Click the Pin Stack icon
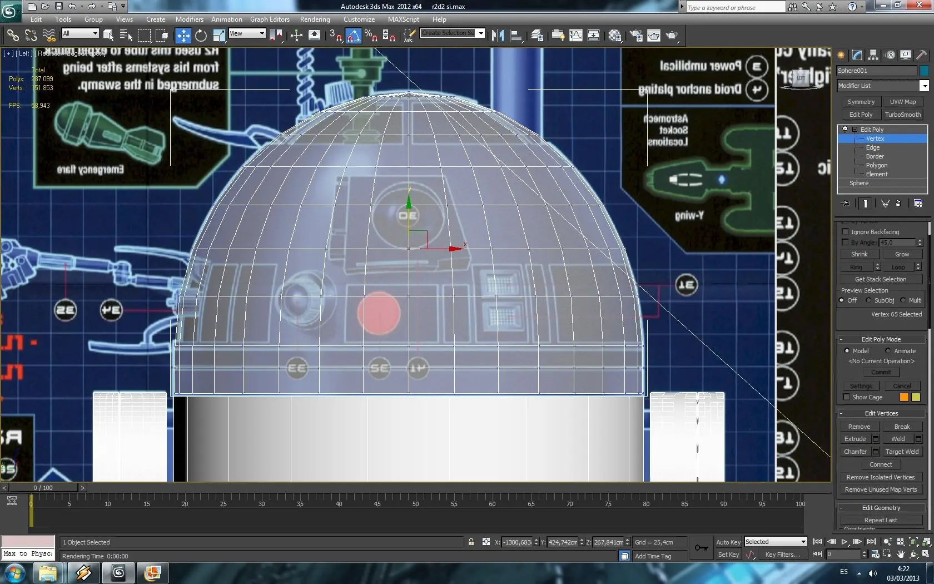The height and width of the screenshot is (584, 934). click(x=846, y=204)
